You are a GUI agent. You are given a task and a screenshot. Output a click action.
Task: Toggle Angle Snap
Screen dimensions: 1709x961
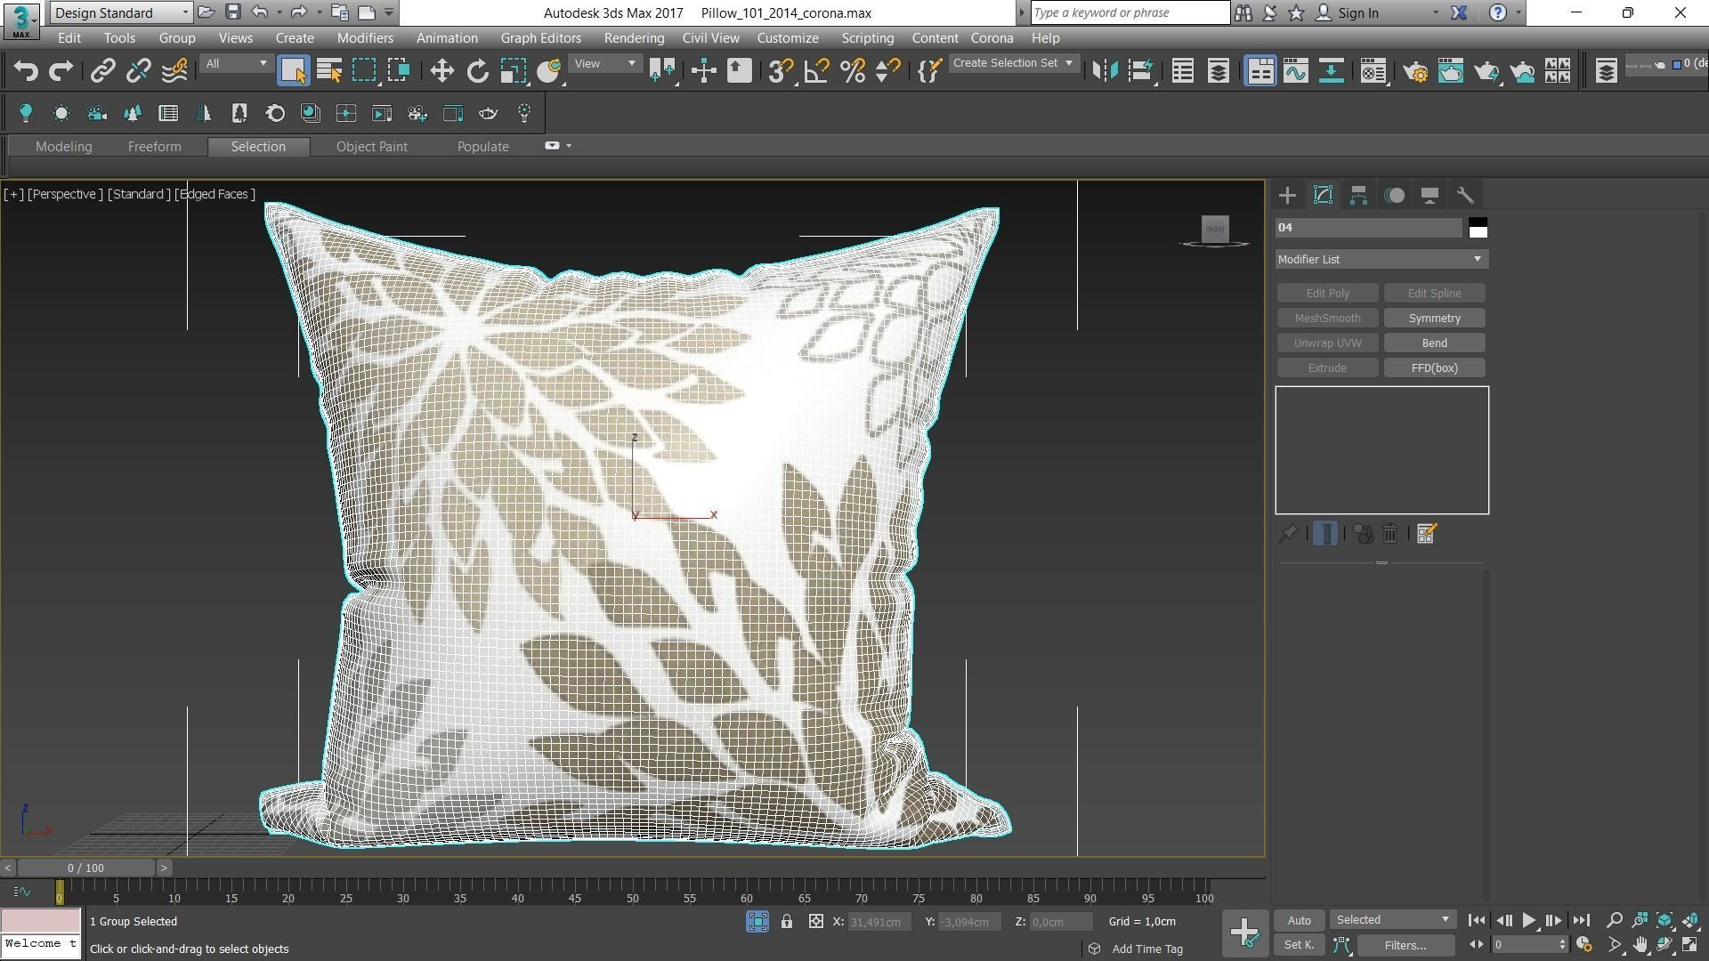(816, 71)
